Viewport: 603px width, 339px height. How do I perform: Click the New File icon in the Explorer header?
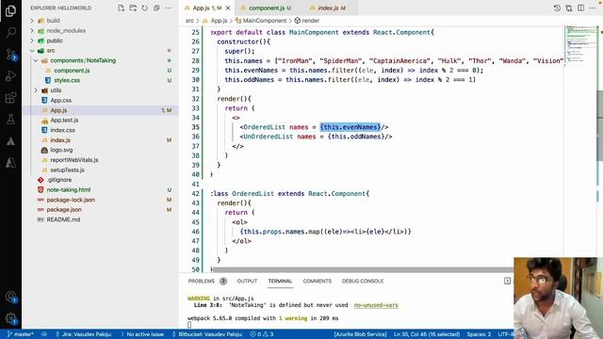coord(122,8)
